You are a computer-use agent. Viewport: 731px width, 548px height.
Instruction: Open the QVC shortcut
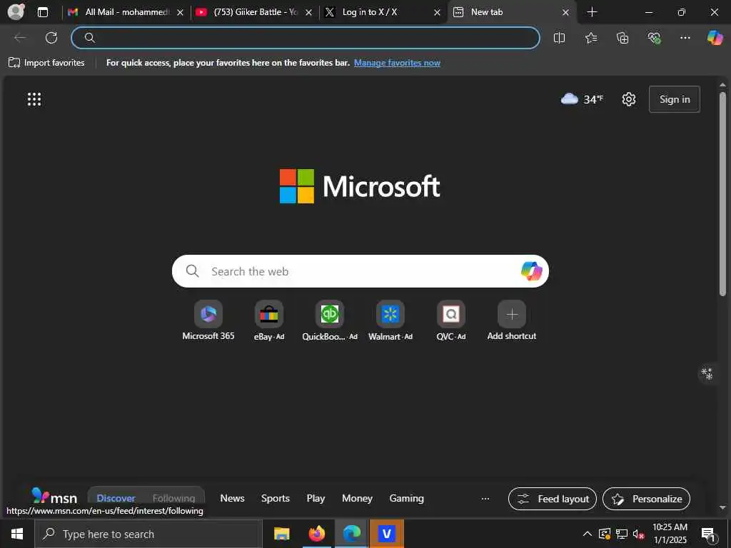tap(451, 321)
